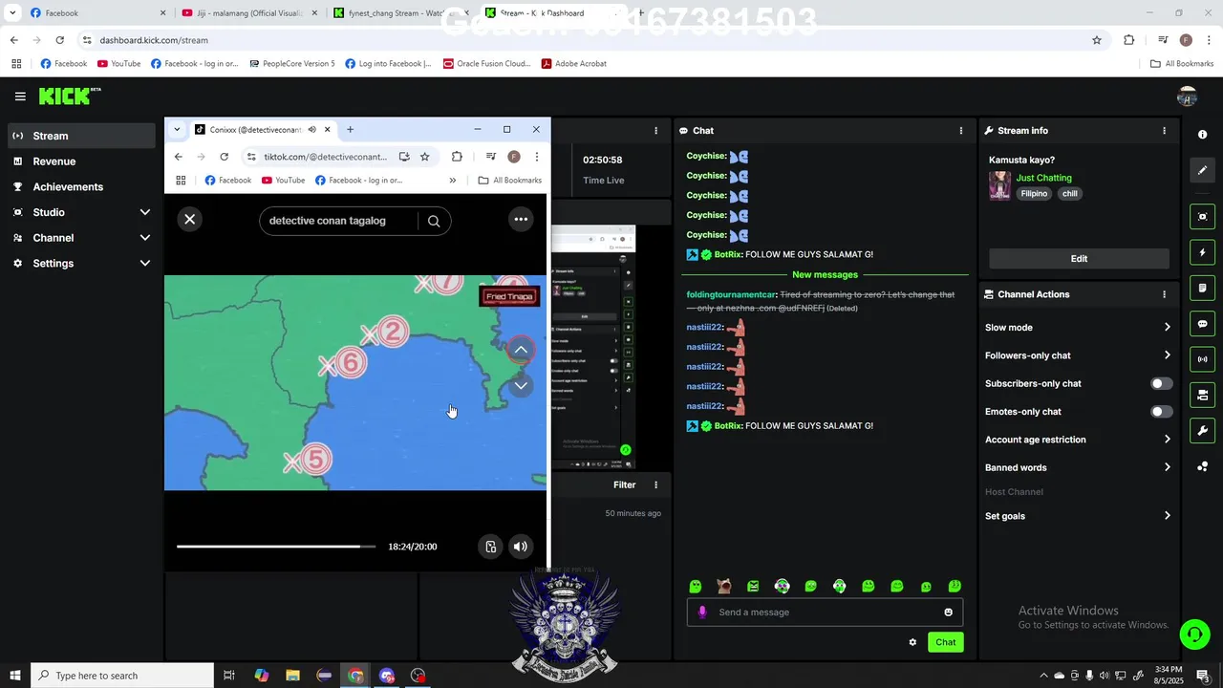Open TikTok video three-dot options

[x=521, y=220]
